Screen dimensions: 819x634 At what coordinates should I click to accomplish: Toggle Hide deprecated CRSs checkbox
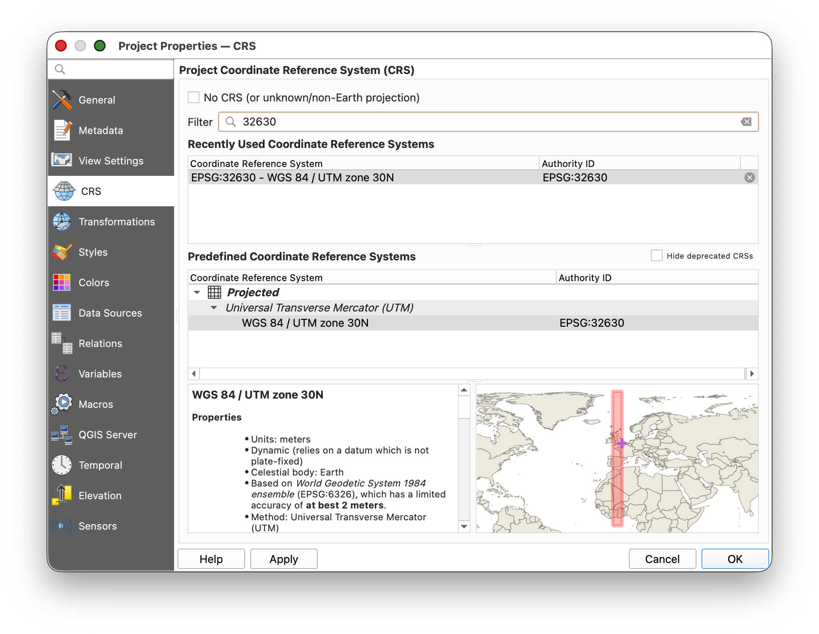pyautogui.click(x=656, y=256)
